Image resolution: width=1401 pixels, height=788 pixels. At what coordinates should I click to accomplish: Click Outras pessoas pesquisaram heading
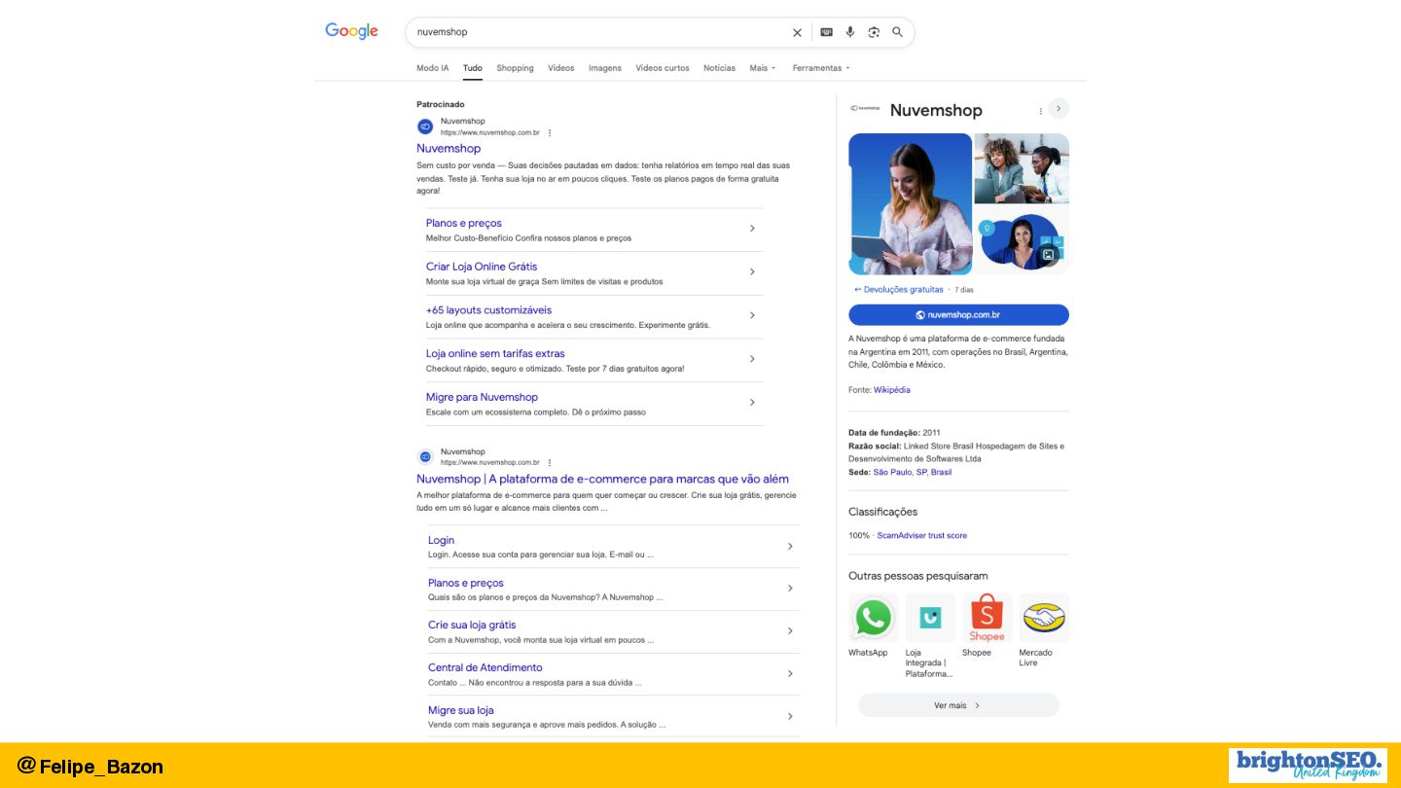tap(918, 576)
